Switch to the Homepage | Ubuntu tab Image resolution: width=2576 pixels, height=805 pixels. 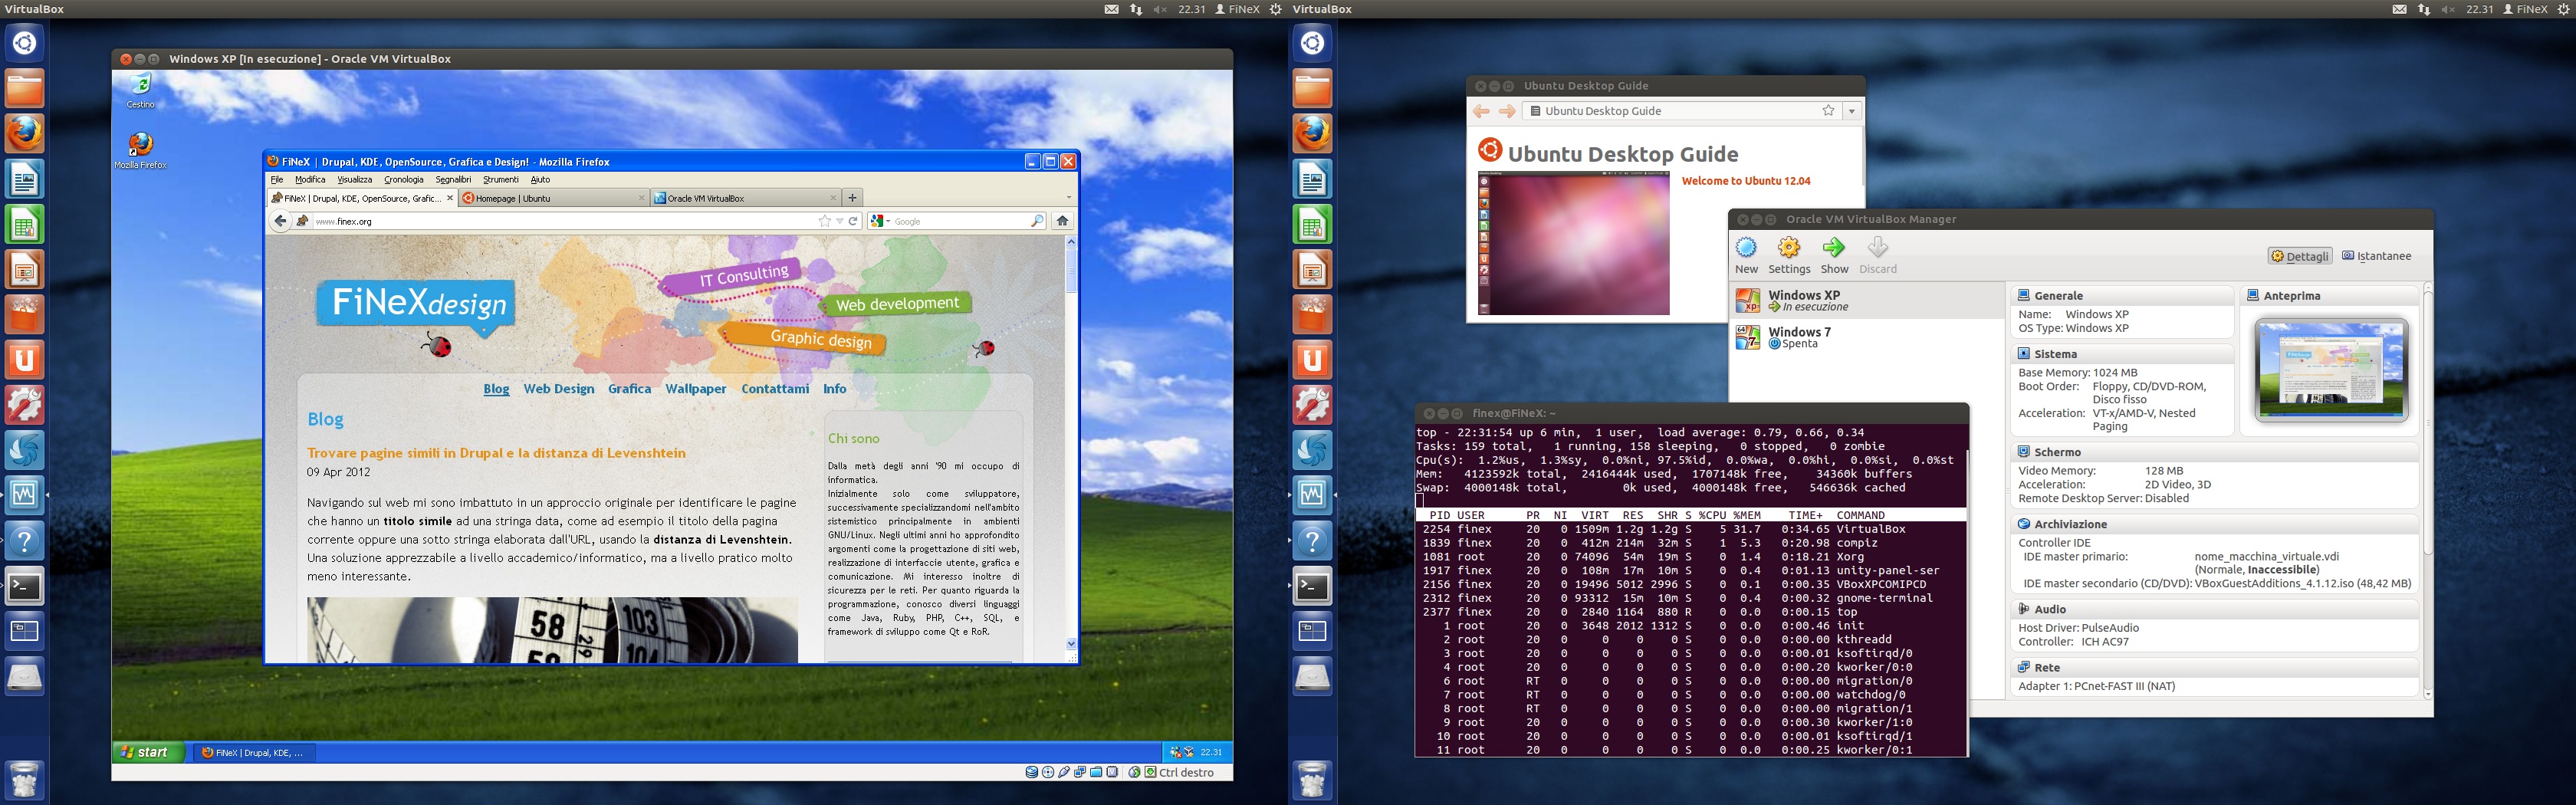[x=554, y=198]
